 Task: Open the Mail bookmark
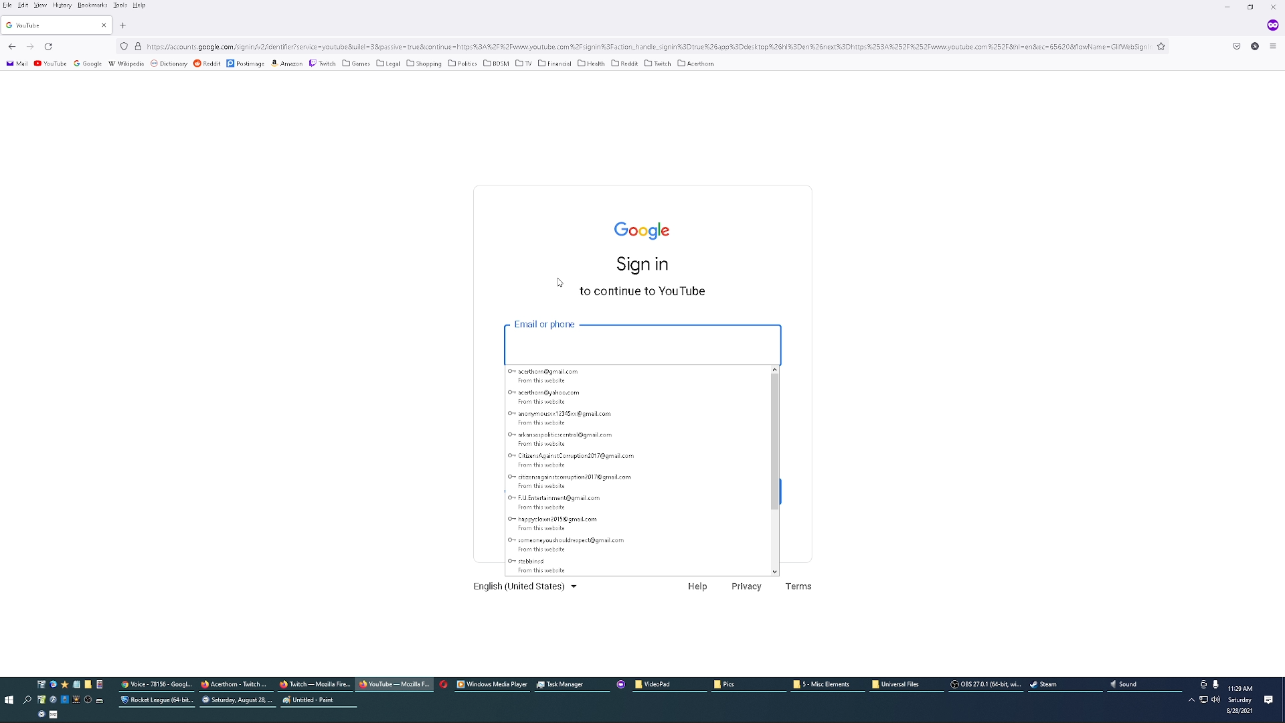point(17,64)
